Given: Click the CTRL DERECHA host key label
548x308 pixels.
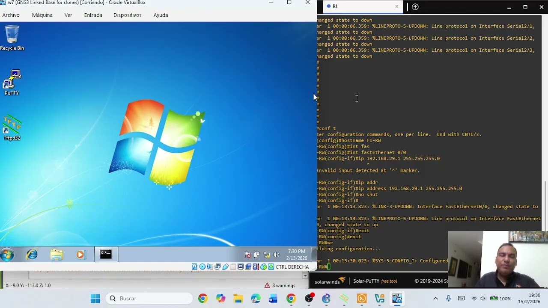Looking at the screenshot, I should 292,267.
